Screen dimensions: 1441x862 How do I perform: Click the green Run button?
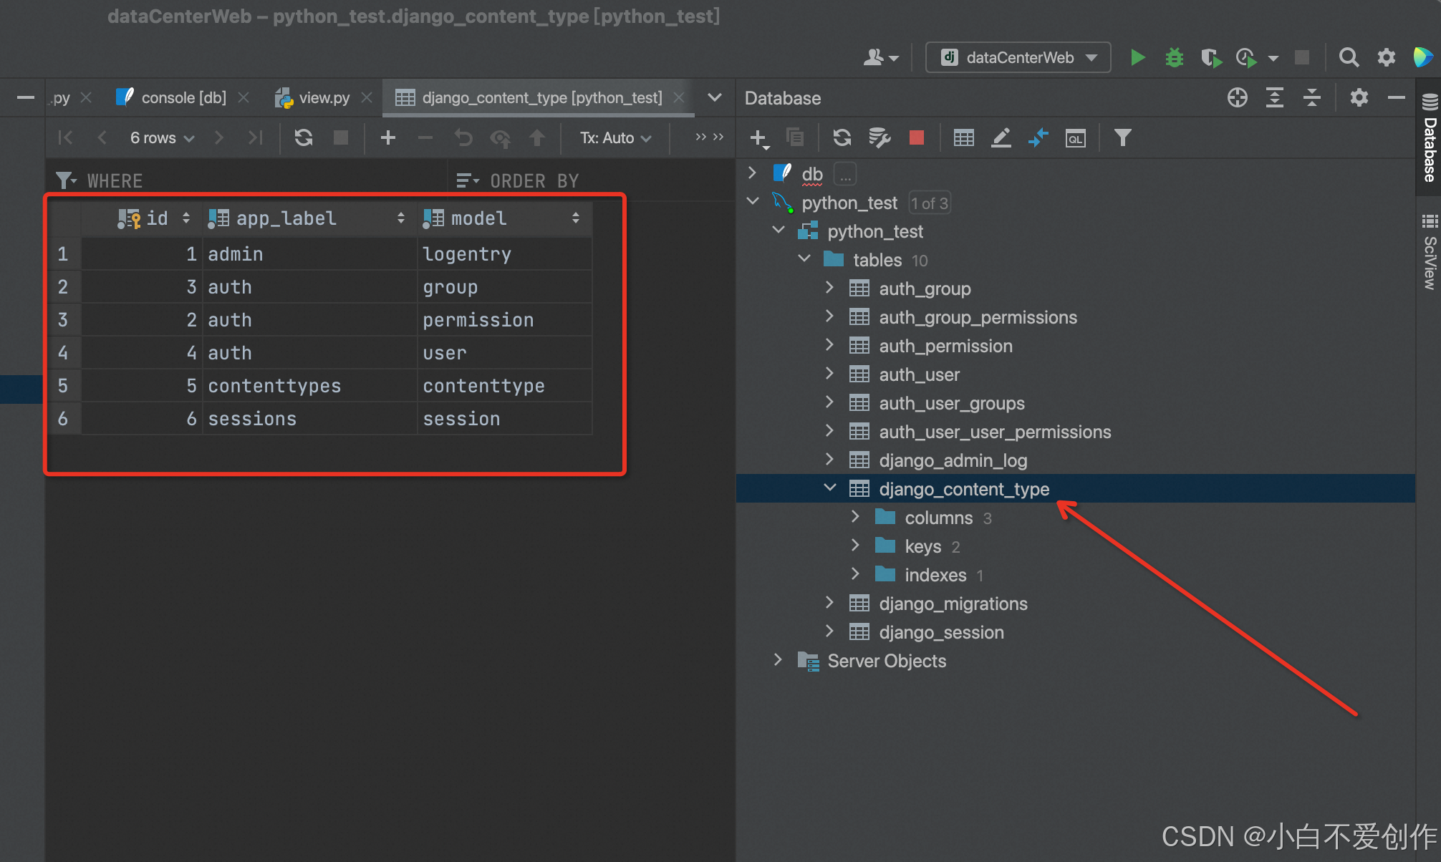click(1137, 57)
